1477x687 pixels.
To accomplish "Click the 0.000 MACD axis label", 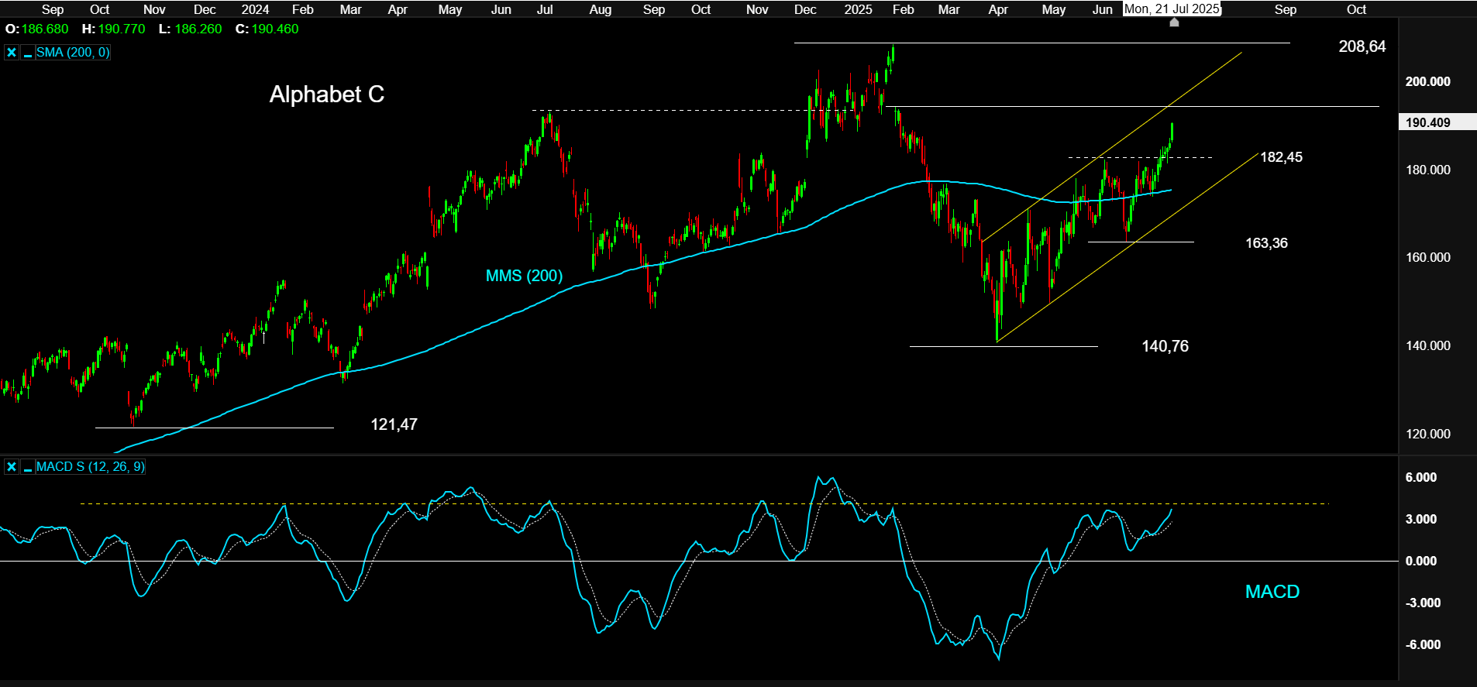I will (x=1420, y=561).
